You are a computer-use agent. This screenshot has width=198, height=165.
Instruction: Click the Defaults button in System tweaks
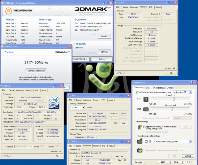(188, 156)
